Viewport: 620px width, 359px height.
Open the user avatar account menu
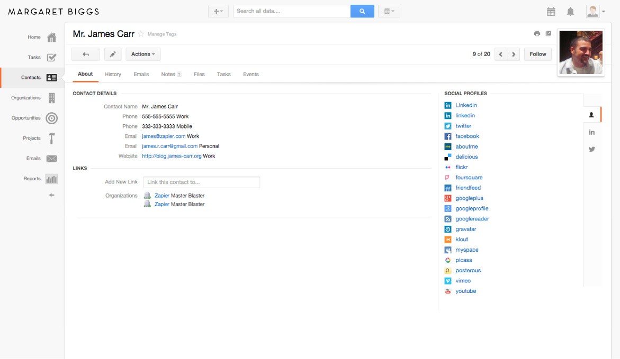596,12
